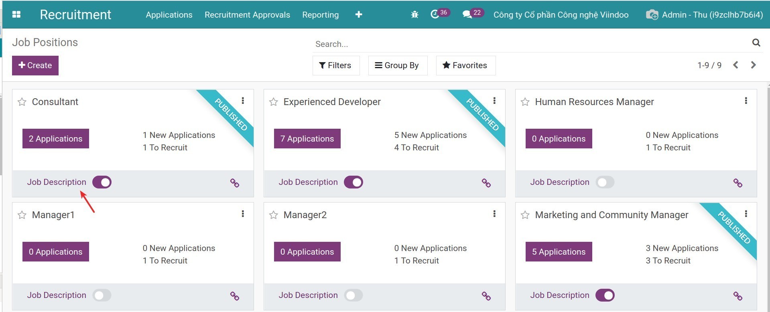770x312 pixels.
Task: Go to Recruitment Approvals menu
Action: coord(247,15)
